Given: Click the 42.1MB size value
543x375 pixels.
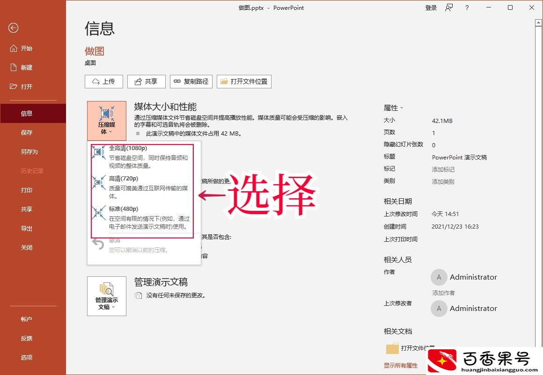Looking at the screenshot, I should (442, 121).
